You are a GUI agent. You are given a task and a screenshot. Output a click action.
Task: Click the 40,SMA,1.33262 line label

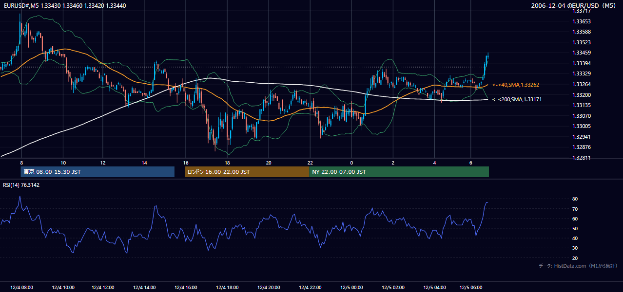click(x=516, y=85)
